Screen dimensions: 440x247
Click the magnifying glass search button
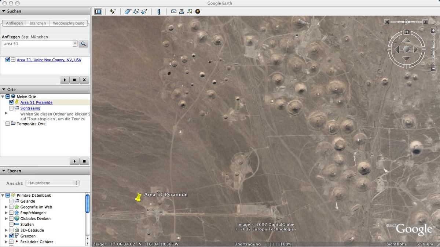coord(84,44)
